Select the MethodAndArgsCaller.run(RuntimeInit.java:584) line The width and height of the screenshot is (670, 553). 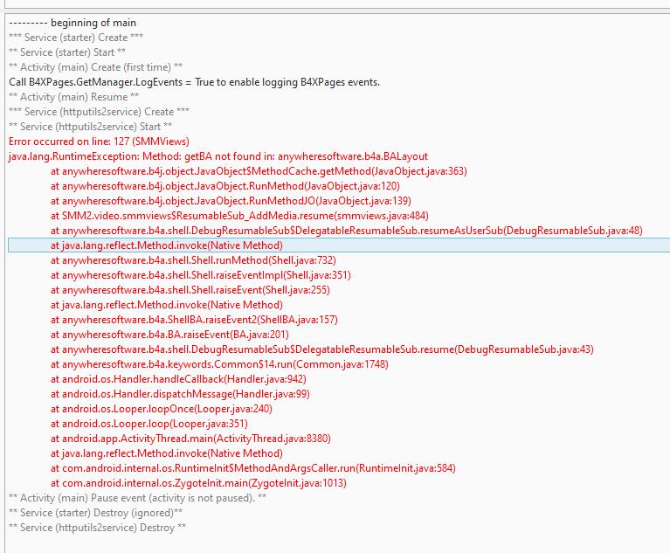click(x=253, y=468)
